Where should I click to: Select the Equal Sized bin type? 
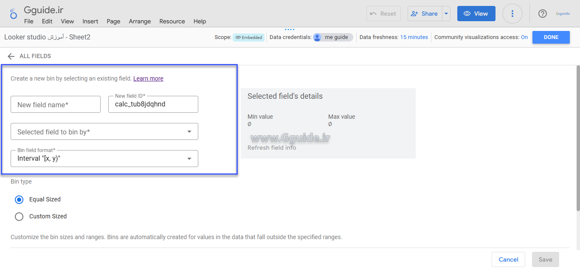point(19,199)
